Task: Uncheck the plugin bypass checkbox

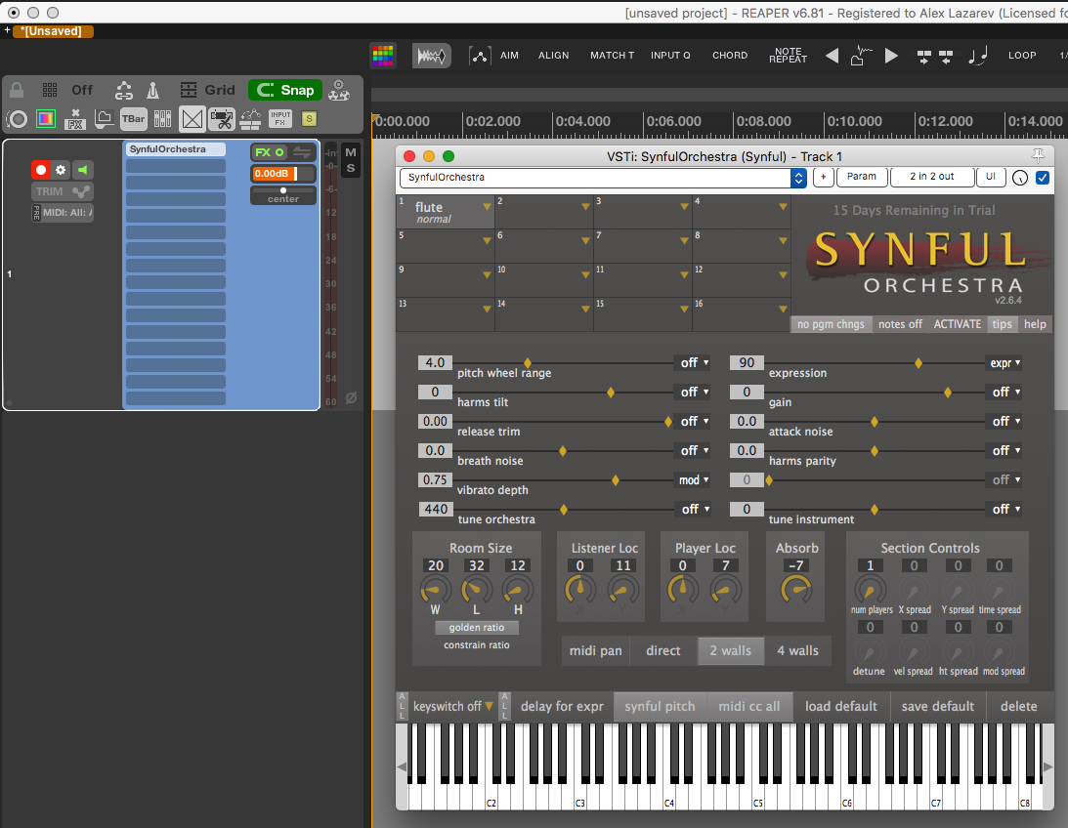Action: [1042, 178]
